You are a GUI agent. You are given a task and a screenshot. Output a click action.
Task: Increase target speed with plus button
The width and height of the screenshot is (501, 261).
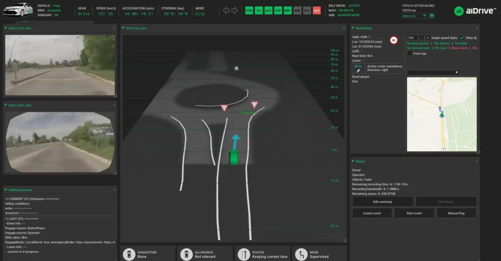(x=427, y=38)
